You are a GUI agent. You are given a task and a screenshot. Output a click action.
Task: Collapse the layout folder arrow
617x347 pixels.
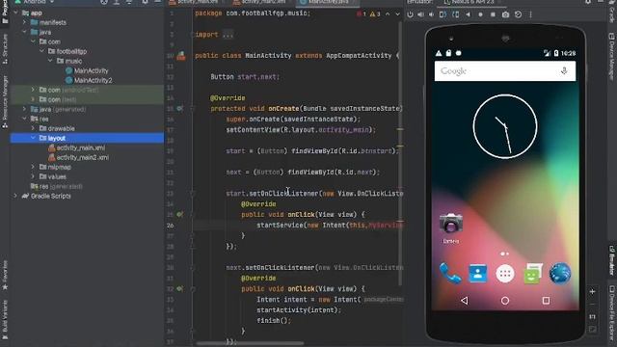[33, 138]
